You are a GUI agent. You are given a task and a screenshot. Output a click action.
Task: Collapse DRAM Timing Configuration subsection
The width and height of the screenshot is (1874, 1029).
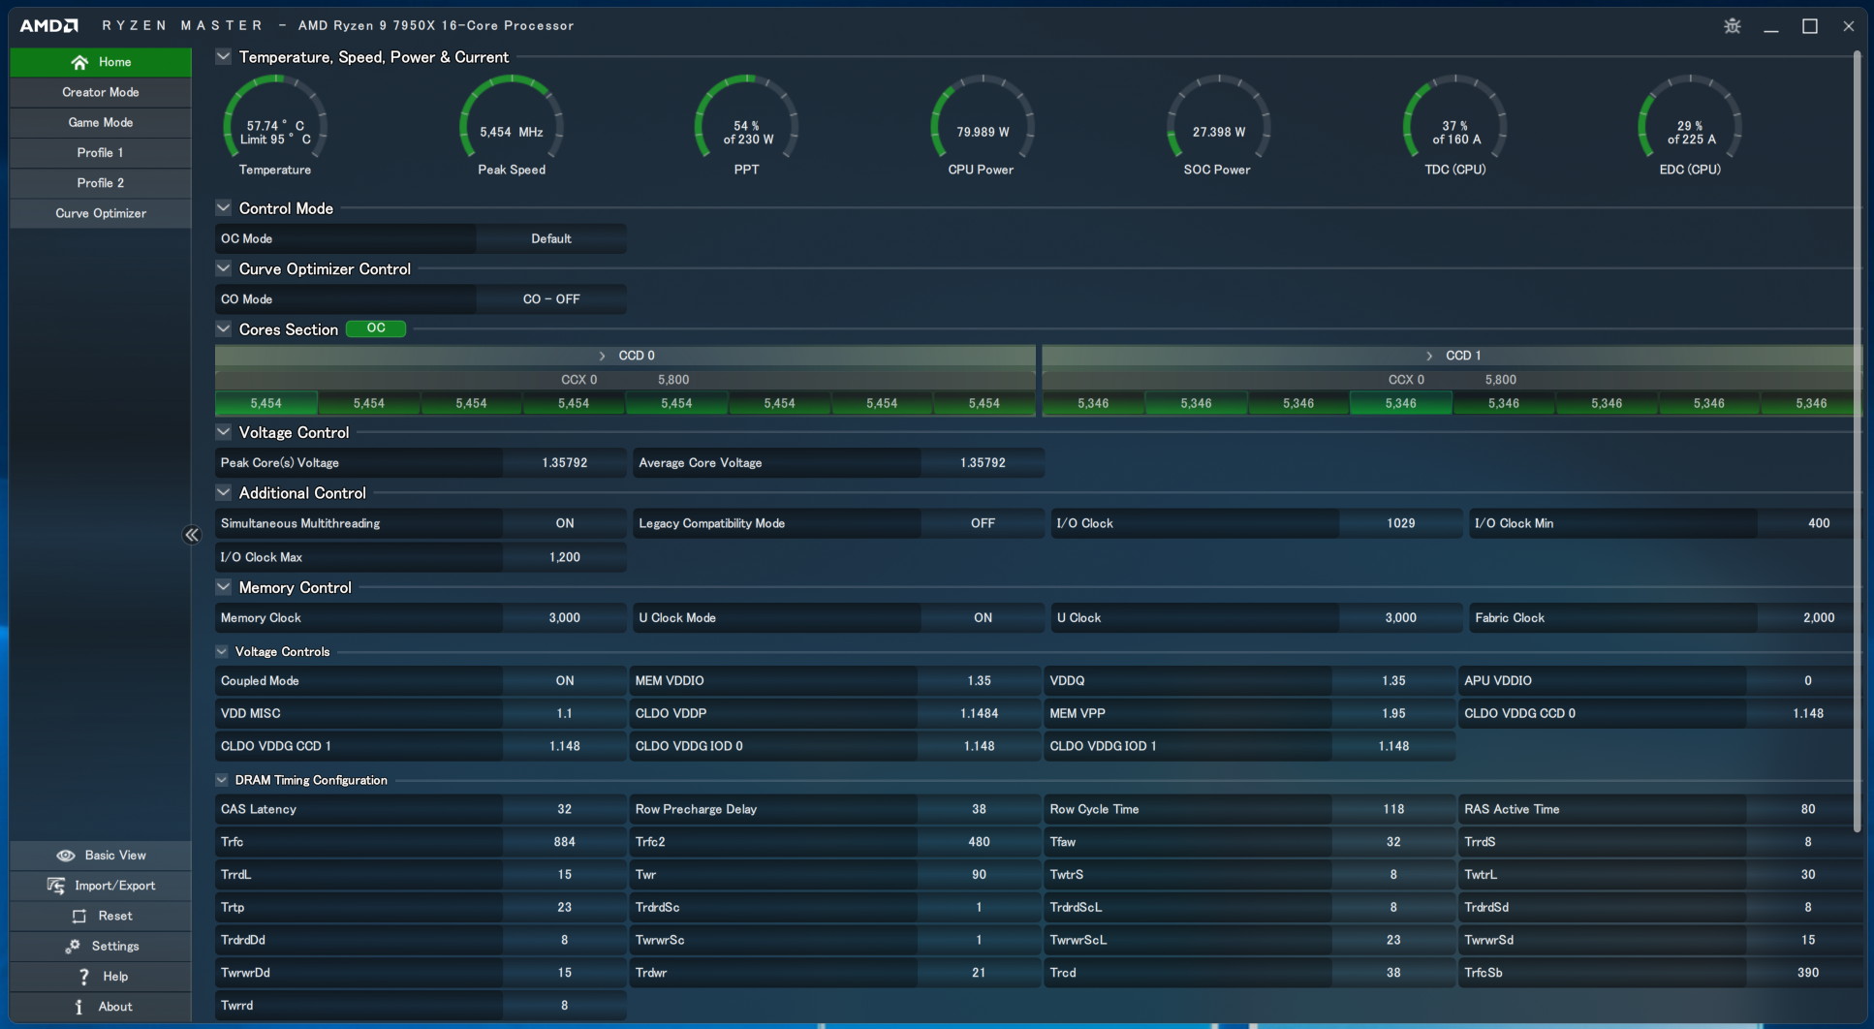pyautogui.click(x=222, y=780)
